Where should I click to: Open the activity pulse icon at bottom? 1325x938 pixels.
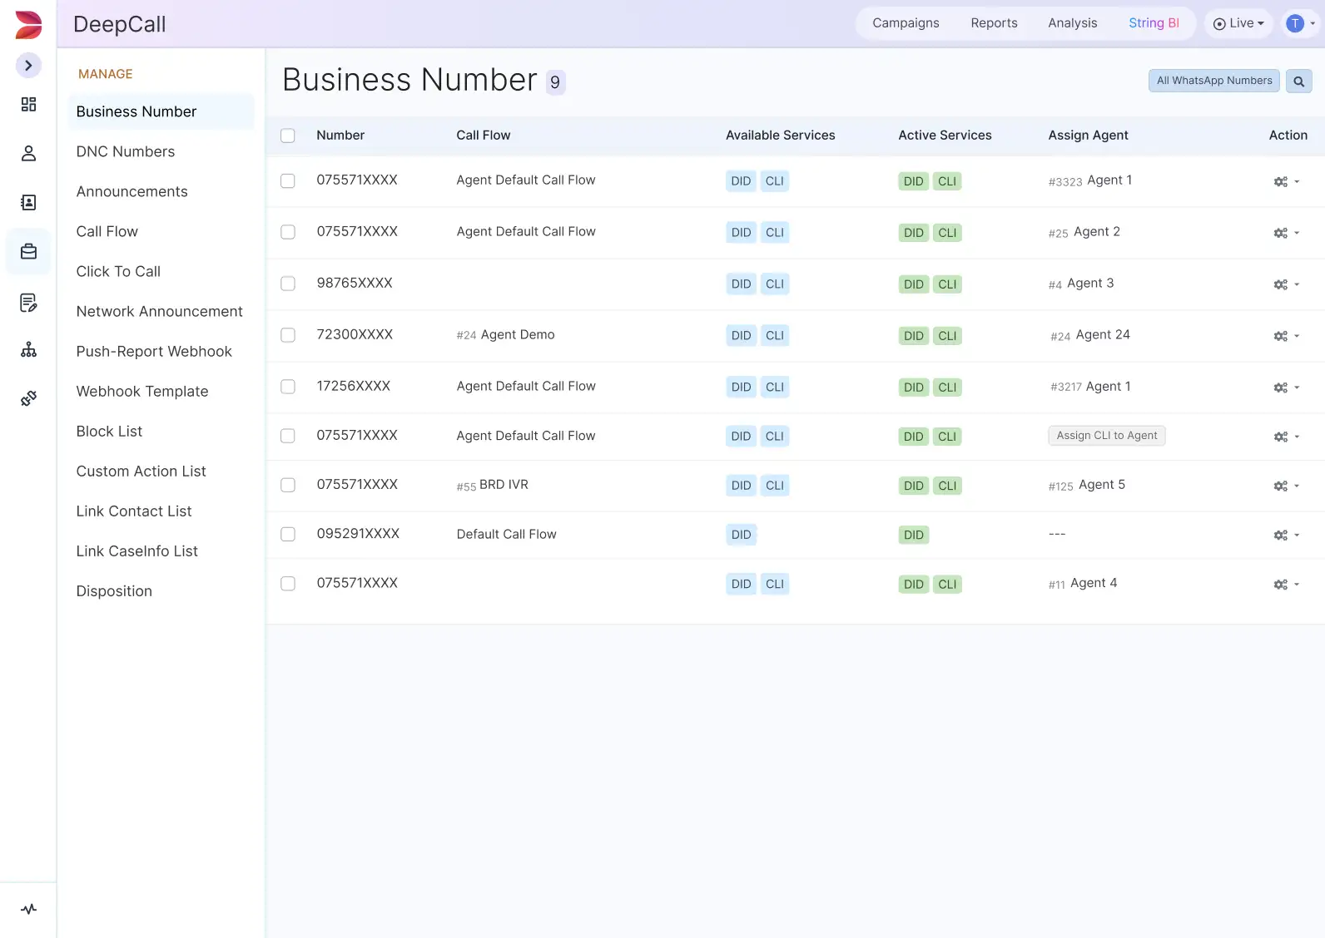[28, 909]
